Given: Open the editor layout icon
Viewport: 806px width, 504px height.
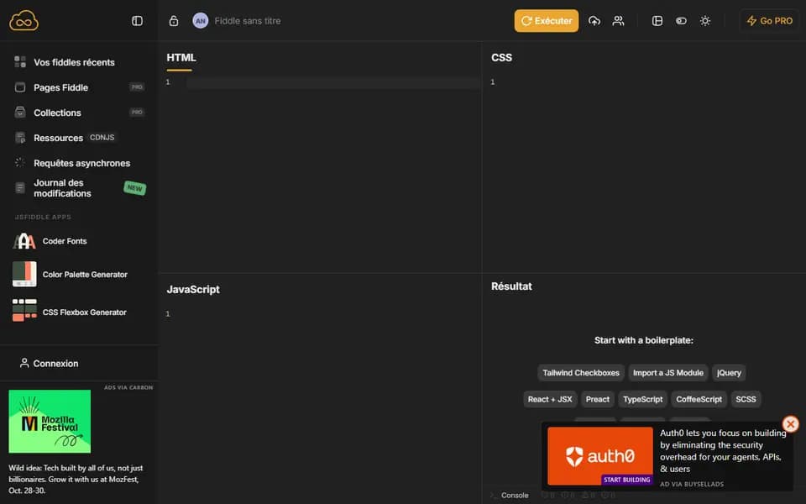Looking at the screenshot, I should click(657, 20).
